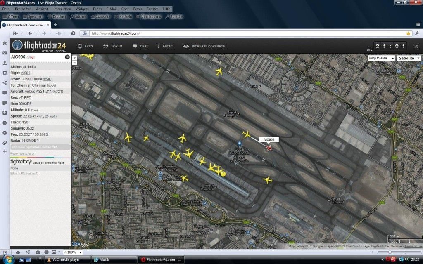
Task: Switch to VLC media player in taskbar
Action: tap(67, 260)
